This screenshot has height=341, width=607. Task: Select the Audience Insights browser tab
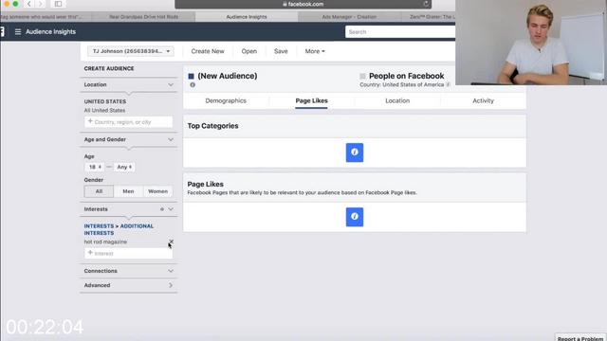click(x=247, y=17)
